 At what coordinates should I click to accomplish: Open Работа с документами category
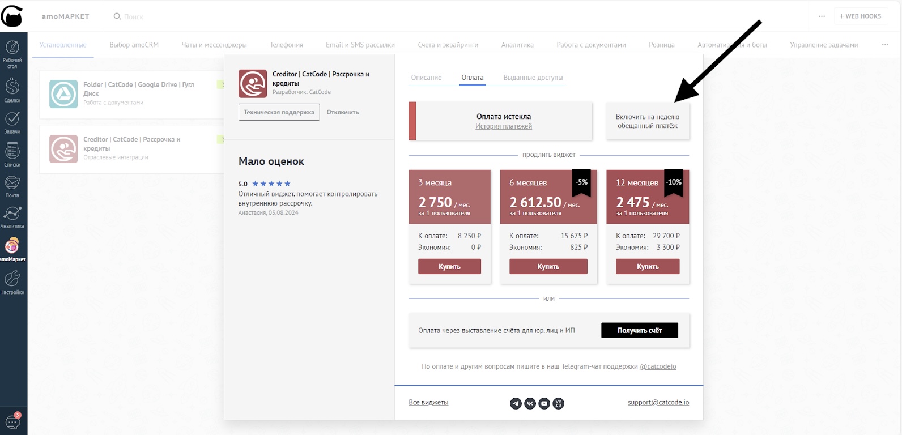point(591,45)
